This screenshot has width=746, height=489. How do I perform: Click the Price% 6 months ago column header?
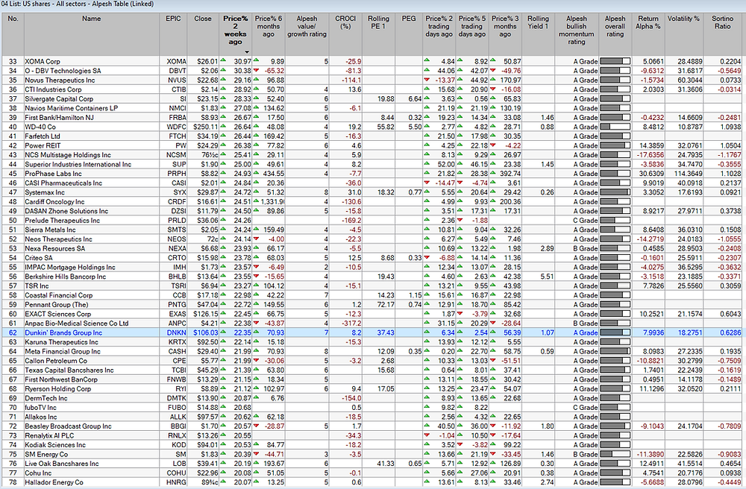(269, 34)
